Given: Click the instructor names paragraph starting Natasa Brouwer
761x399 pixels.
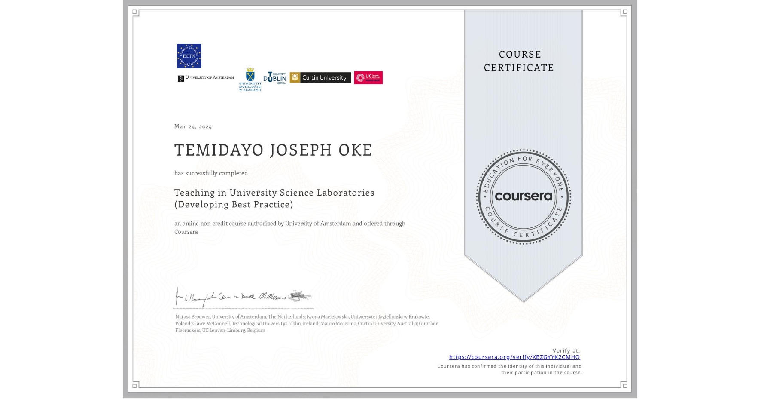Looking at the screenshot, I should 306,323.
